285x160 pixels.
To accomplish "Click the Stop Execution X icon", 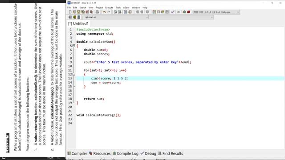I will pyautogui.click(x=179, y=12).
